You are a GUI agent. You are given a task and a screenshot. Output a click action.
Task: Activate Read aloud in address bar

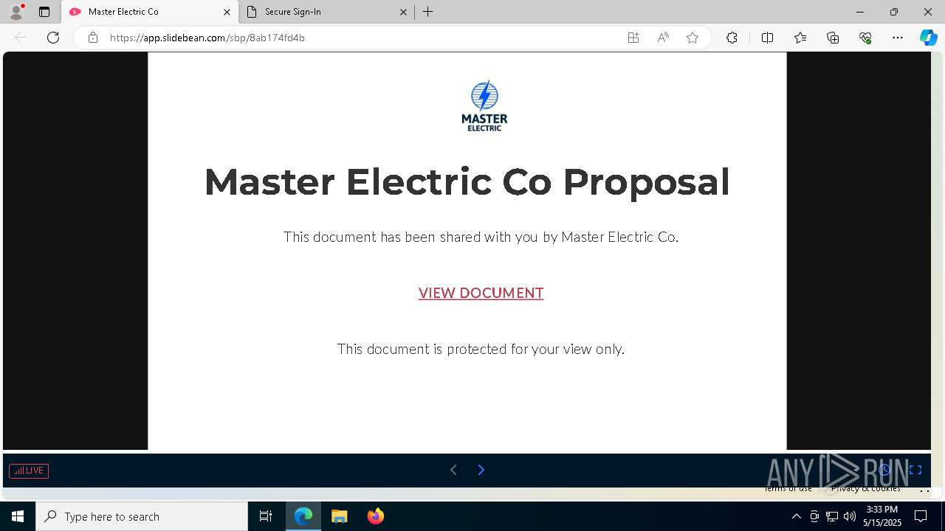663,38
